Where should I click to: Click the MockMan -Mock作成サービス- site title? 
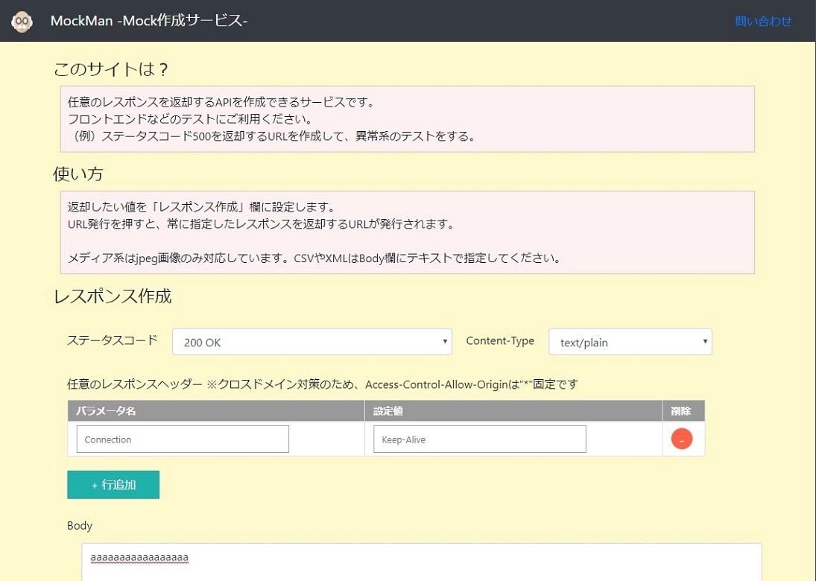(x=148, y=22)
